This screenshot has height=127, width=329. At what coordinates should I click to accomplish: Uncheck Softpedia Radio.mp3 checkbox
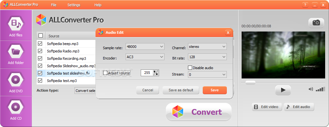pyautogui.click(x=40, y=51)
